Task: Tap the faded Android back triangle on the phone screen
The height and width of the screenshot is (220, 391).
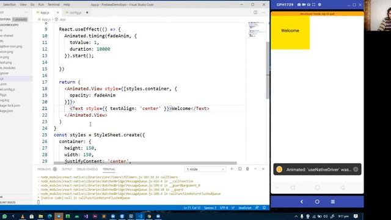Action: click(x=343, y=188)
